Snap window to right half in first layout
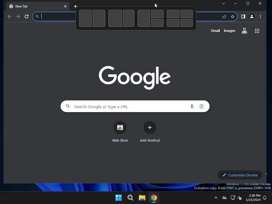This screenshot has width=272, height=204. [x=99, y=18]
